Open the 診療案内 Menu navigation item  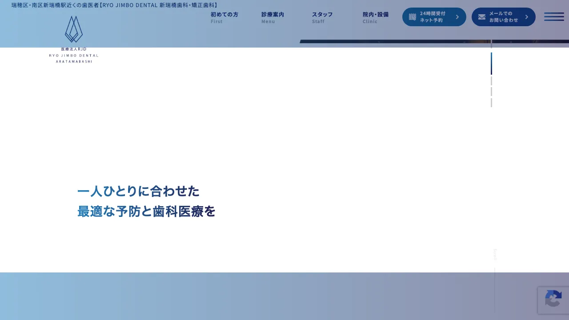point(272,17)
